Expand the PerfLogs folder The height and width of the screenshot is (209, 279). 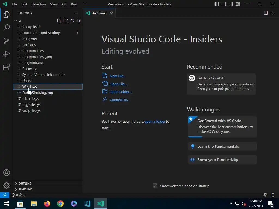(48, 45)
